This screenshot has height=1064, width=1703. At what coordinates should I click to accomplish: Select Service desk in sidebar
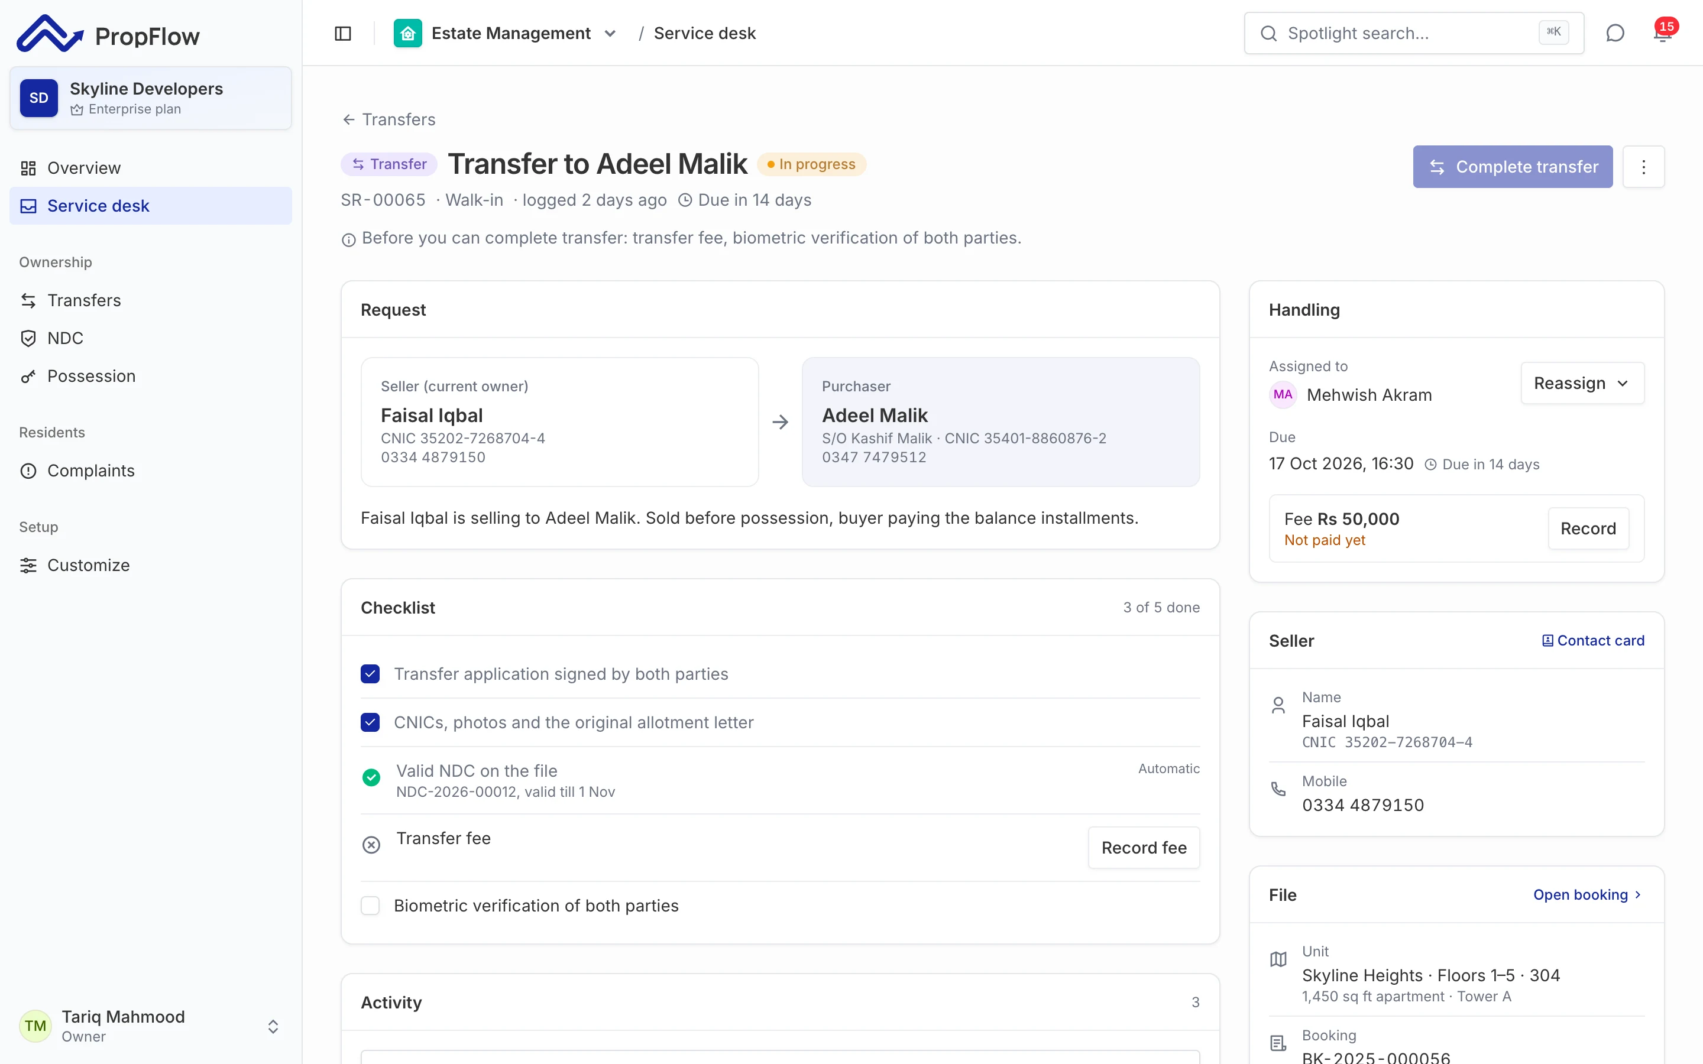(151, 206)
